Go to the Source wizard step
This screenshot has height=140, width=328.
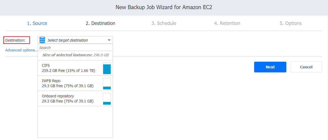[x=37, y=23]
